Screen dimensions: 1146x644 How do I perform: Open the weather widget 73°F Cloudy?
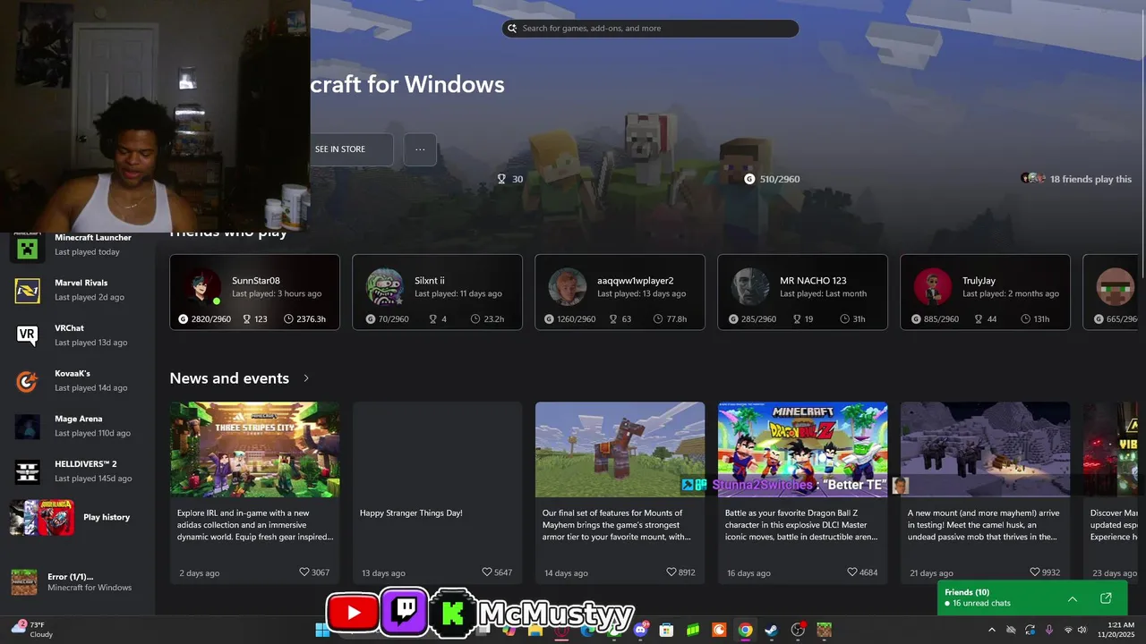[32, 630]
